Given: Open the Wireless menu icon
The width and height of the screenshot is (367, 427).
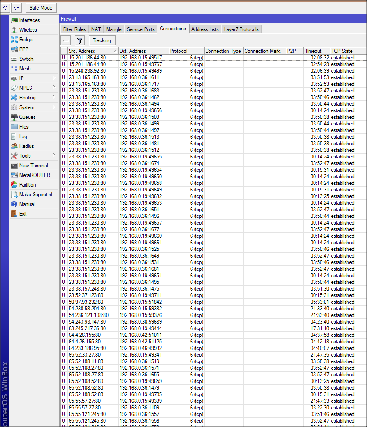Looking at the screenshot, I should pos(14,30).
